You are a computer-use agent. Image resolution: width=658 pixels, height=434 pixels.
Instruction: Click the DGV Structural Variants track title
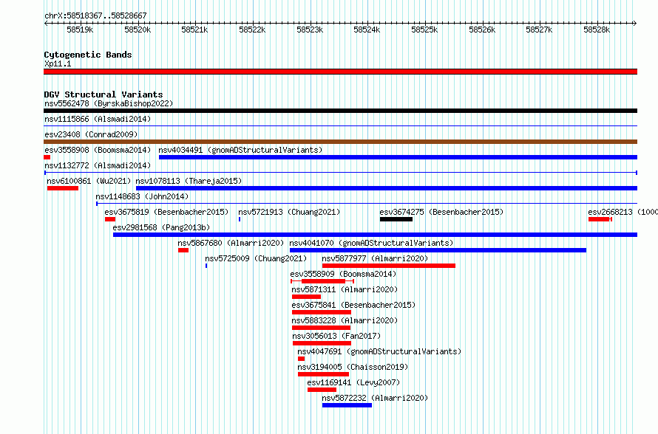[x=104, y=94]
